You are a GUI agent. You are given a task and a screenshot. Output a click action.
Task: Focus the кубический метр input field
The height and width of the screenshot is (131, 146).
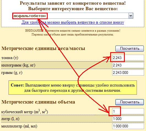128,111
